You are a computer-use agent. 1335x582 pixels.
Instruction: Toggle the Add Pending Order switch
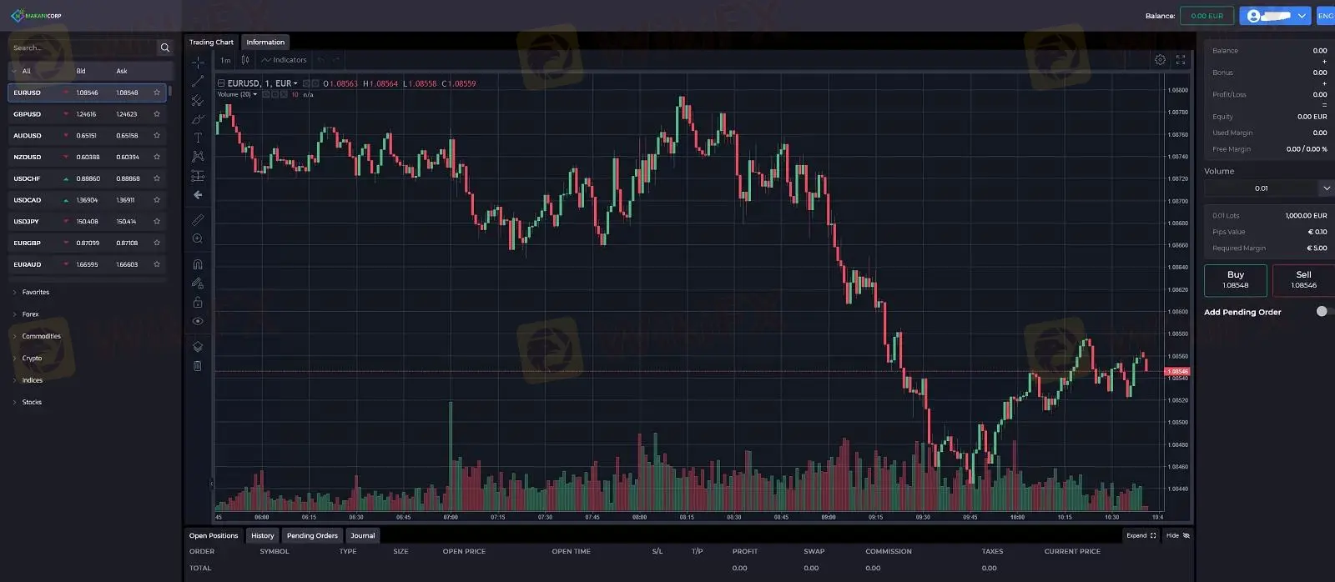(x=1321, y=311)
